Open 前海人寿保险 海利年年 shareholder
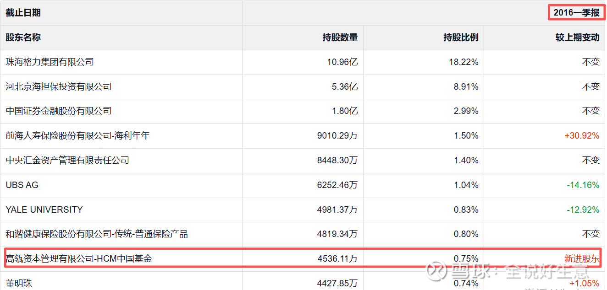The width and height of the screenshot is (607, 290). [x=78, y=135]
